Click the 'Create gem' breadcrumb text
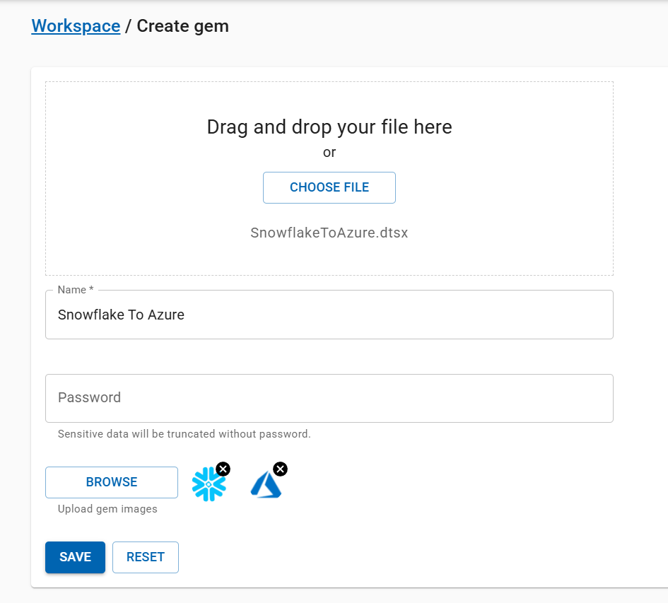 tap(182, 26)
